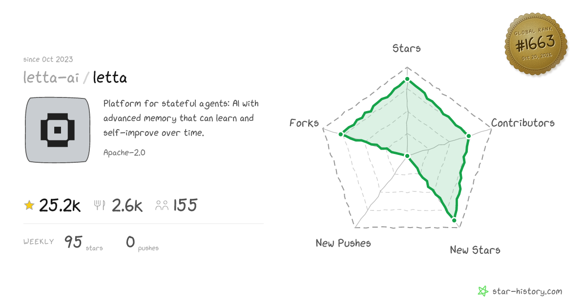Viewport: 586px width, 307px height.
Task: Click the star-history.com text link
Action: point(526,291)
